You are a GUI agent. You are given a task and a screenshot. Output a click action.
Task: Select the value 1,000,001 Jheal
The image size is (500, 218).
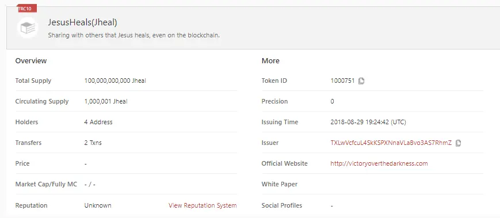106,102
